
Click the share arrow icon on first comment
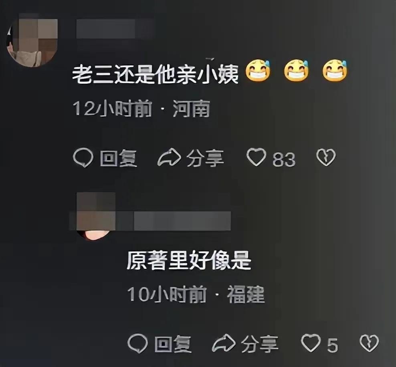click(169, 158)
